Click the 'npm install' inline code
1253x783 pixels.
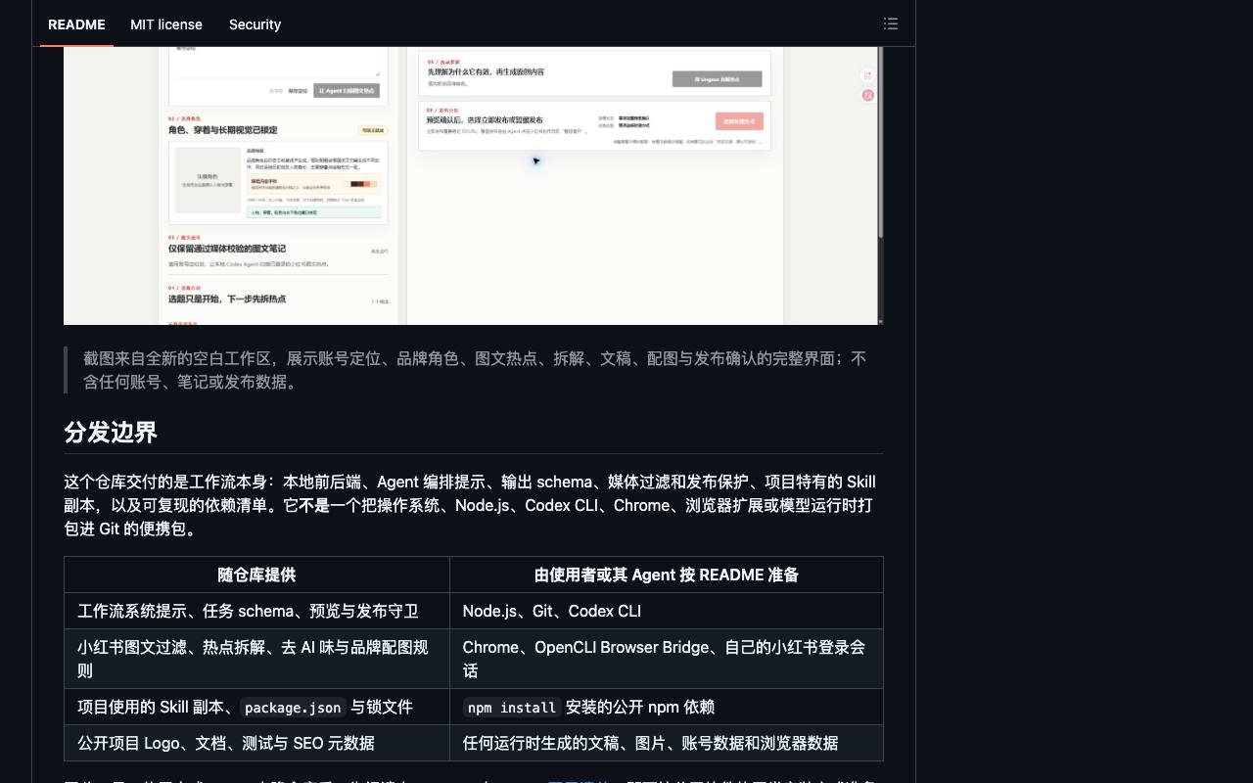pyautogui.click(x=512, y=708)
